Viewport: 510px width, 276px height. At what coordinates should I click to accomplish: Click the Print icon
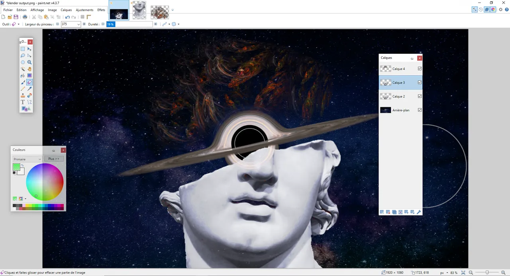click(25, 17)
